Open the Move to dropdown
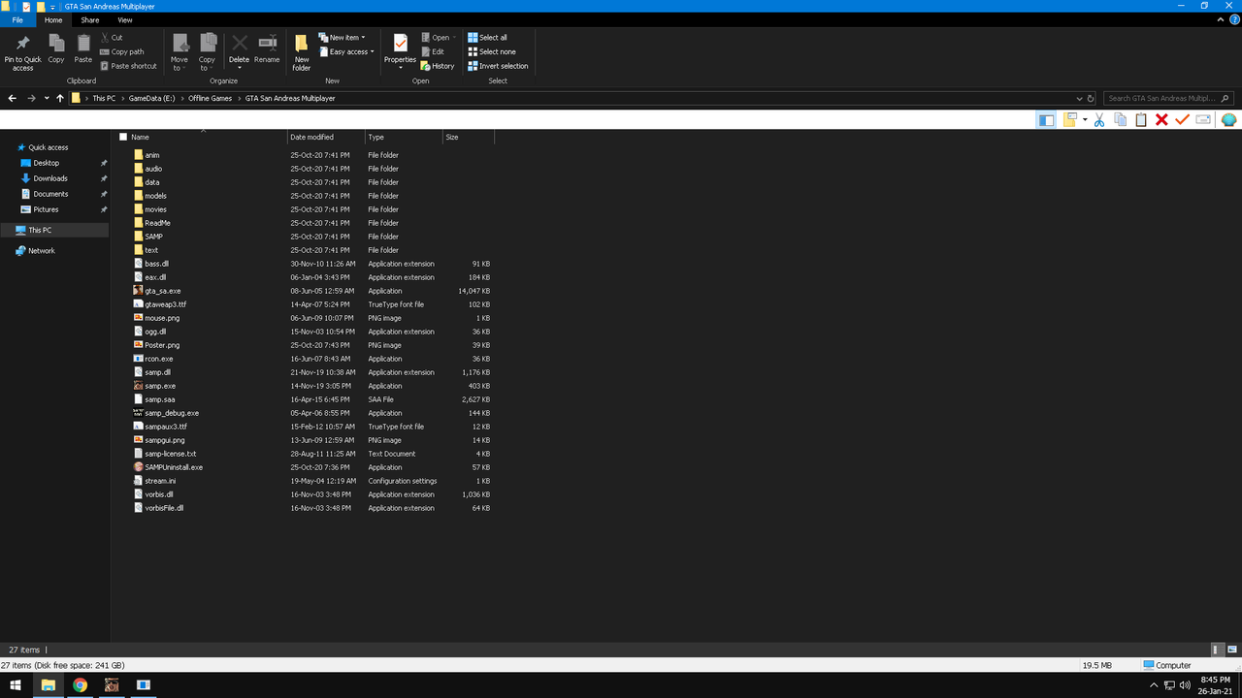The height and width of the screenshot is (698, 1242). coord(180,52)
